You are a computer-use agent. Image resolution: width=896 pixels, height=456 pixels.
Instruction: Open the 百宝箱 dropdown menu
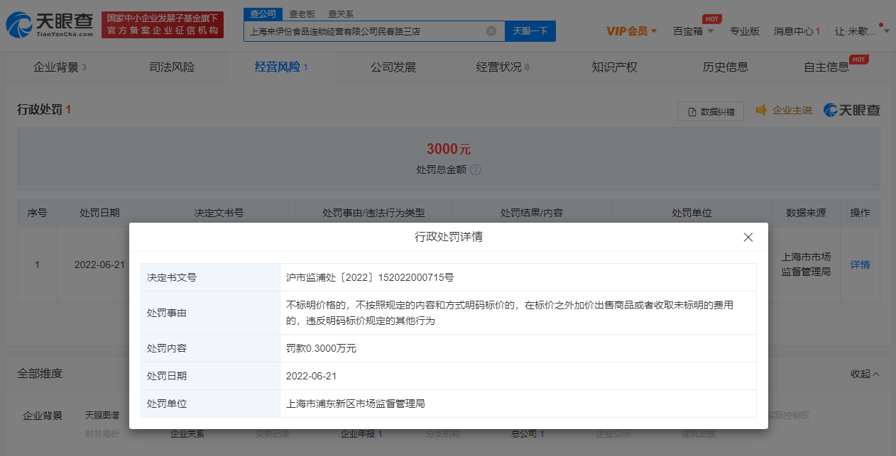click(694, 31)
